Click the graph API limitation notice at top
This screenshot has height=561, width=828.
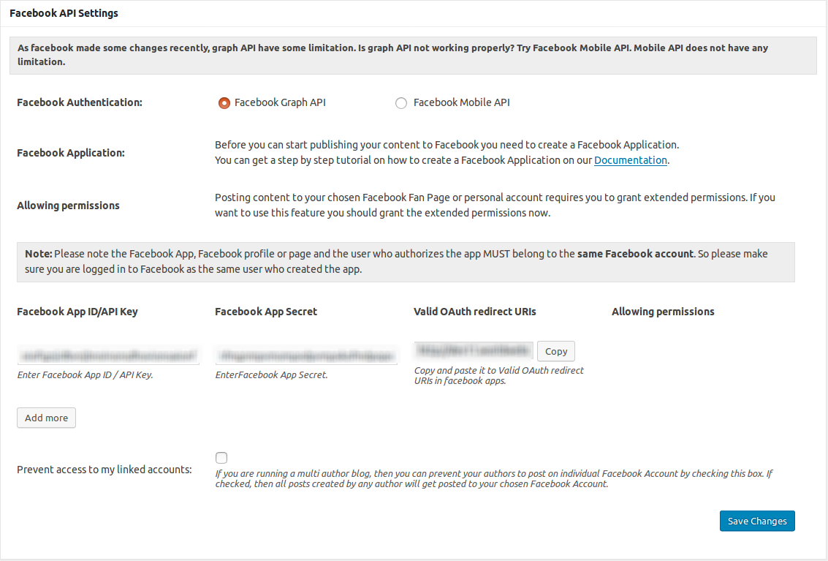[413, 55]
